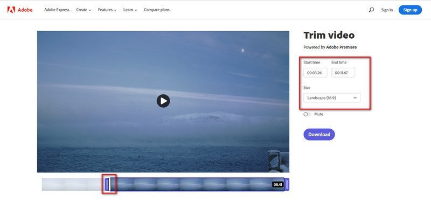Click the Start time field 00:03.26
The image size is (431, 202).
click(x=315, y=73)
